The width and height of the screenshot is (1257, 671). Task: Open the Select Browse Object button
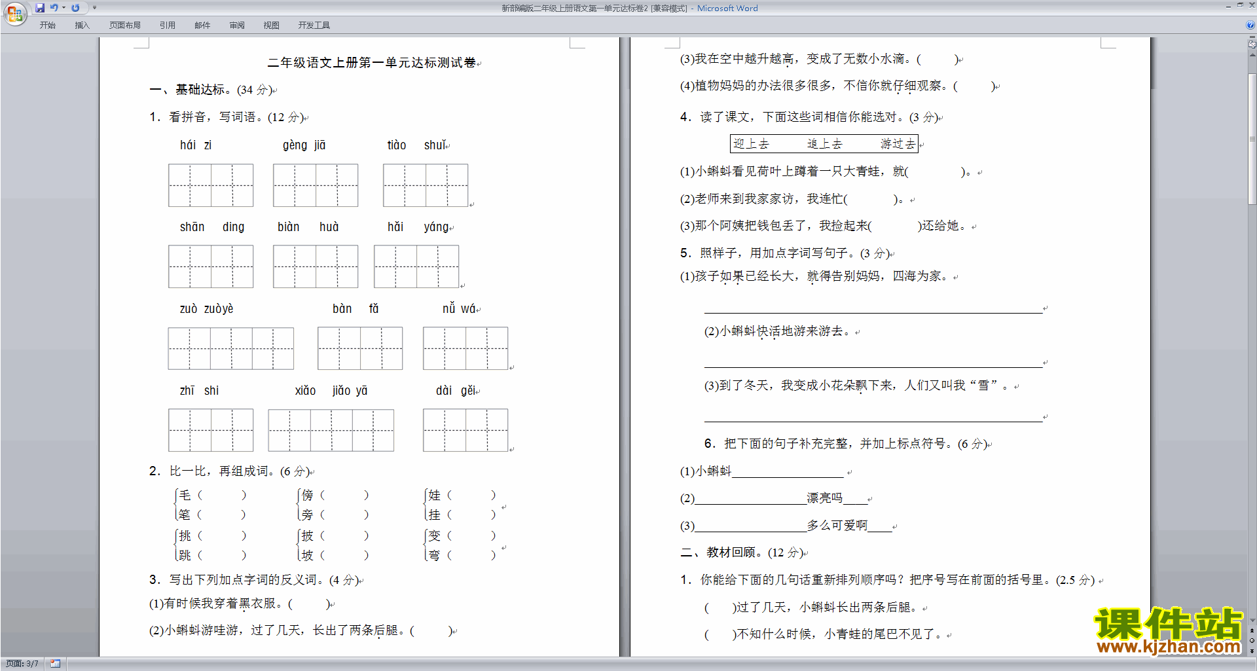[1252, 640]
